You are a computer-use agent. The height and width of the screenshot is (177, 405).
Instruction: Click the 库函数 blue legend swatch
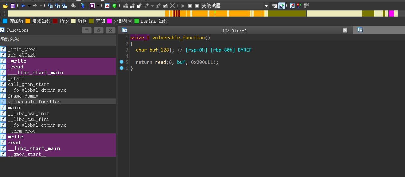click(x=5, y=21)
